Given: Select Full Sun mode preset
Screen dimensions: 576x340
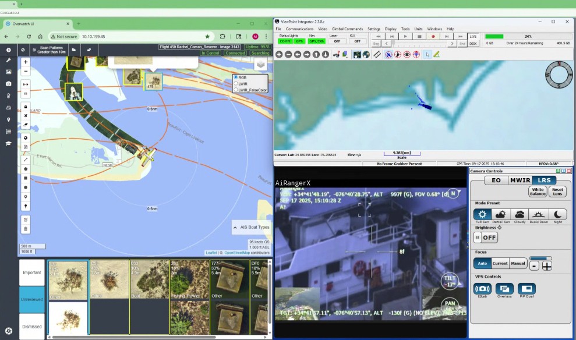Looking at the screenshot, I should point(482,214).
